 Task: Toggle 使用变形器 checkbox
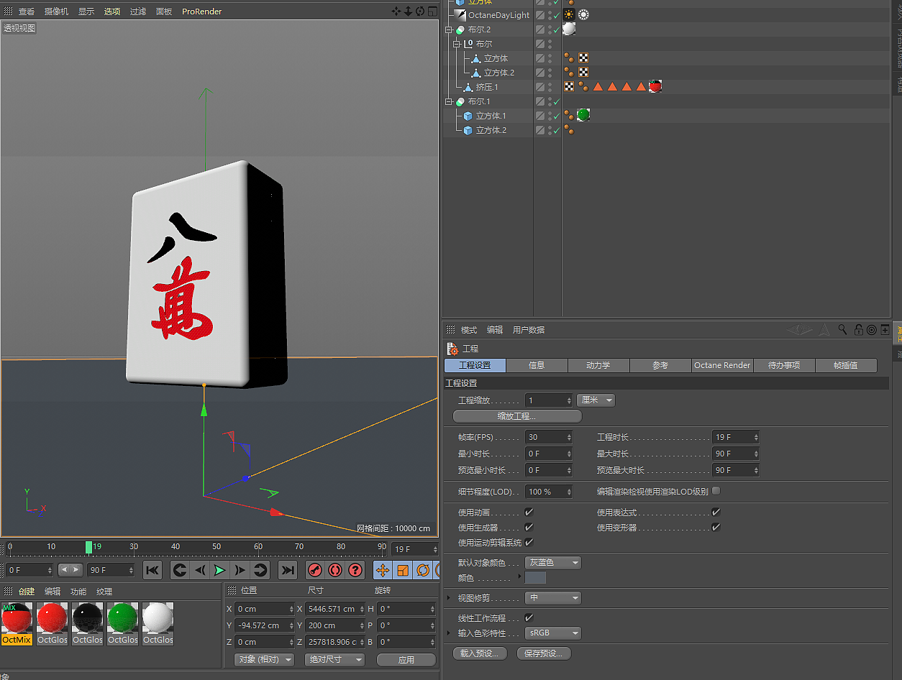716,528
